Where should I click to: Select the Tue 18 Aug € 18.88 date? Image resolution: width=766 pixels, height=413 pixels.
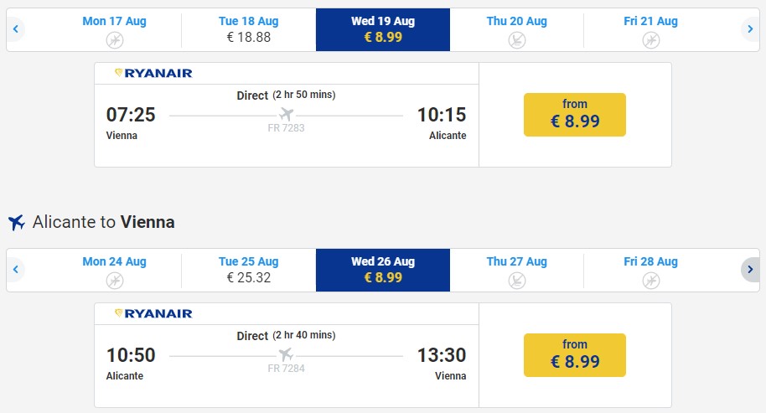pyautogui.click(x=249, y=29)
